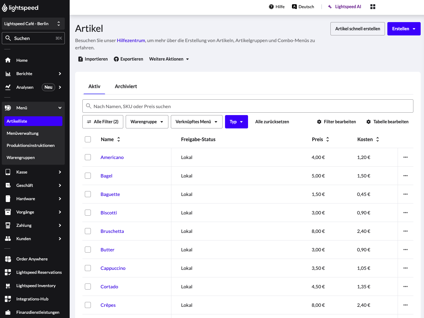Select the Bruschetta row checkbox
The image size is (424, 318).
pos(88,231)
